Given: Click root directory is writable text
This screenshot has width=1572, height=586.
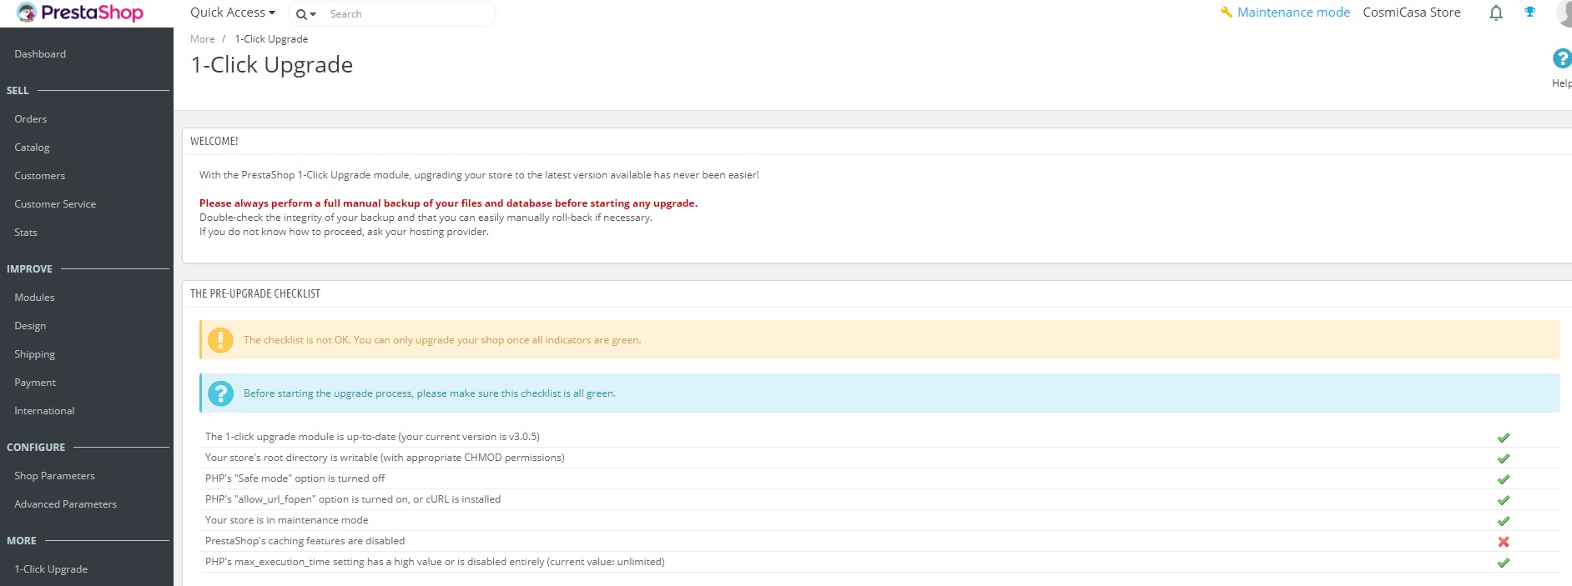Looking at the screenshot, I should tap(385, 458).
